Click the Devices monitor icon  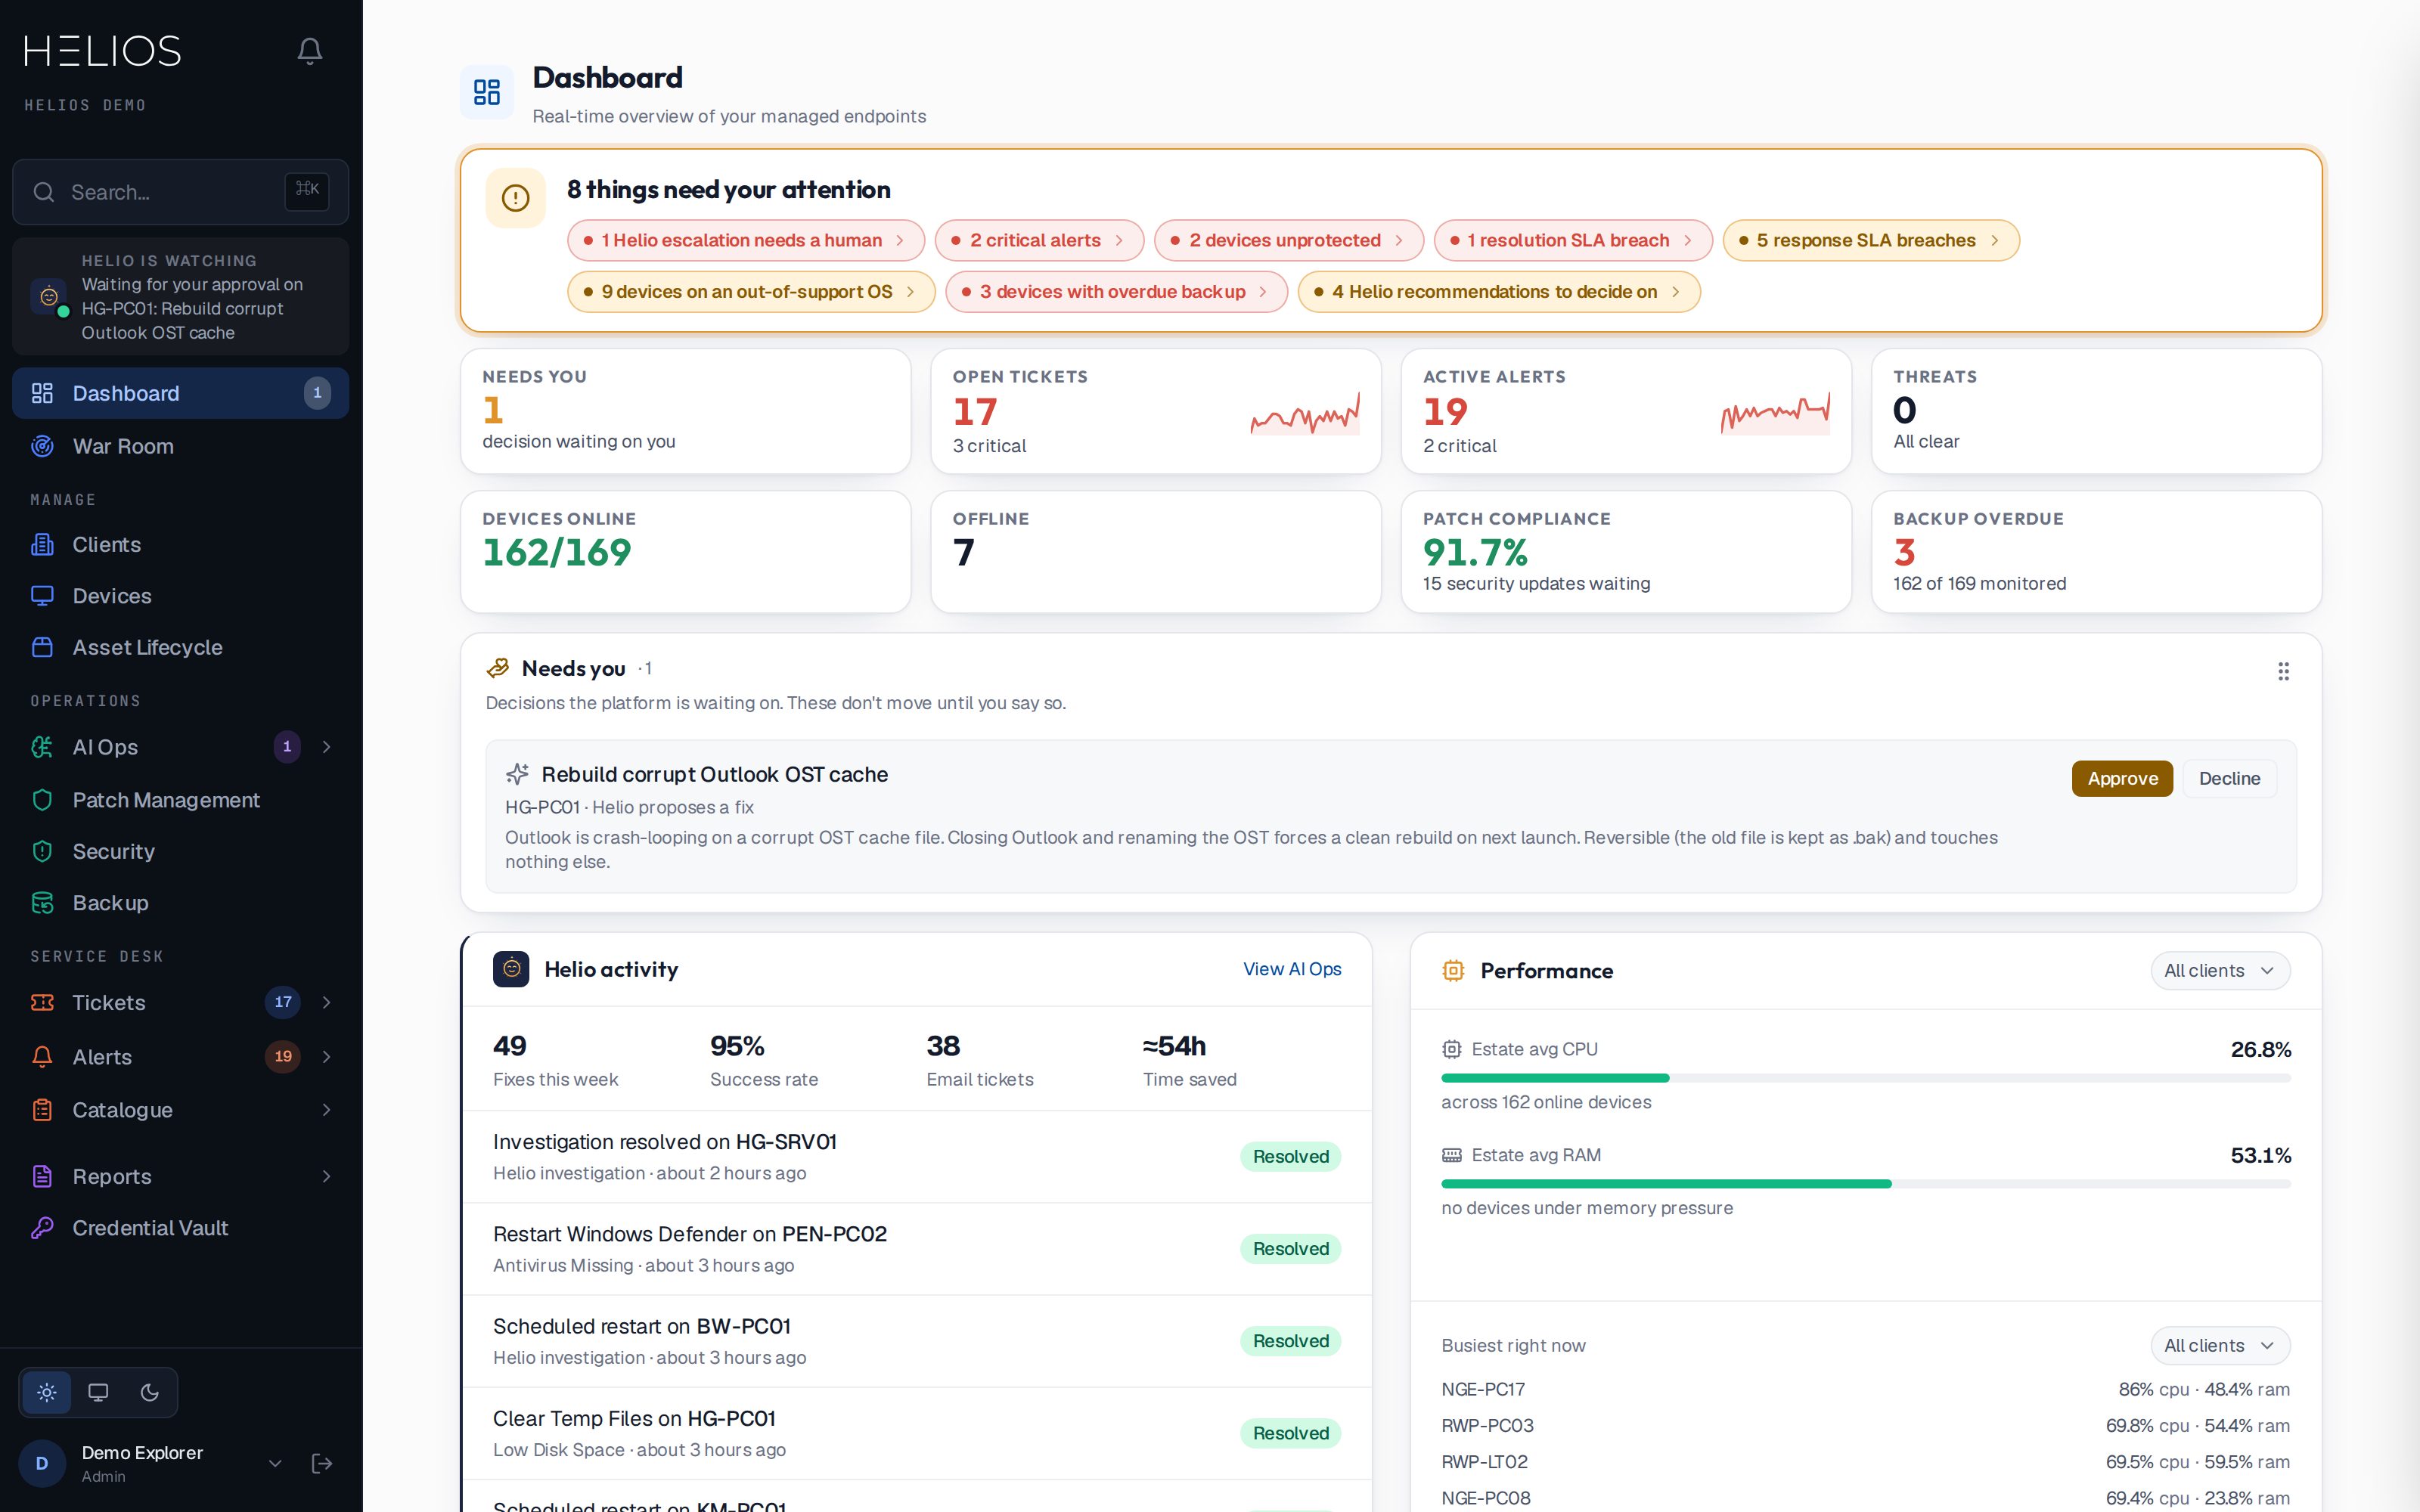tap(42, 596)
